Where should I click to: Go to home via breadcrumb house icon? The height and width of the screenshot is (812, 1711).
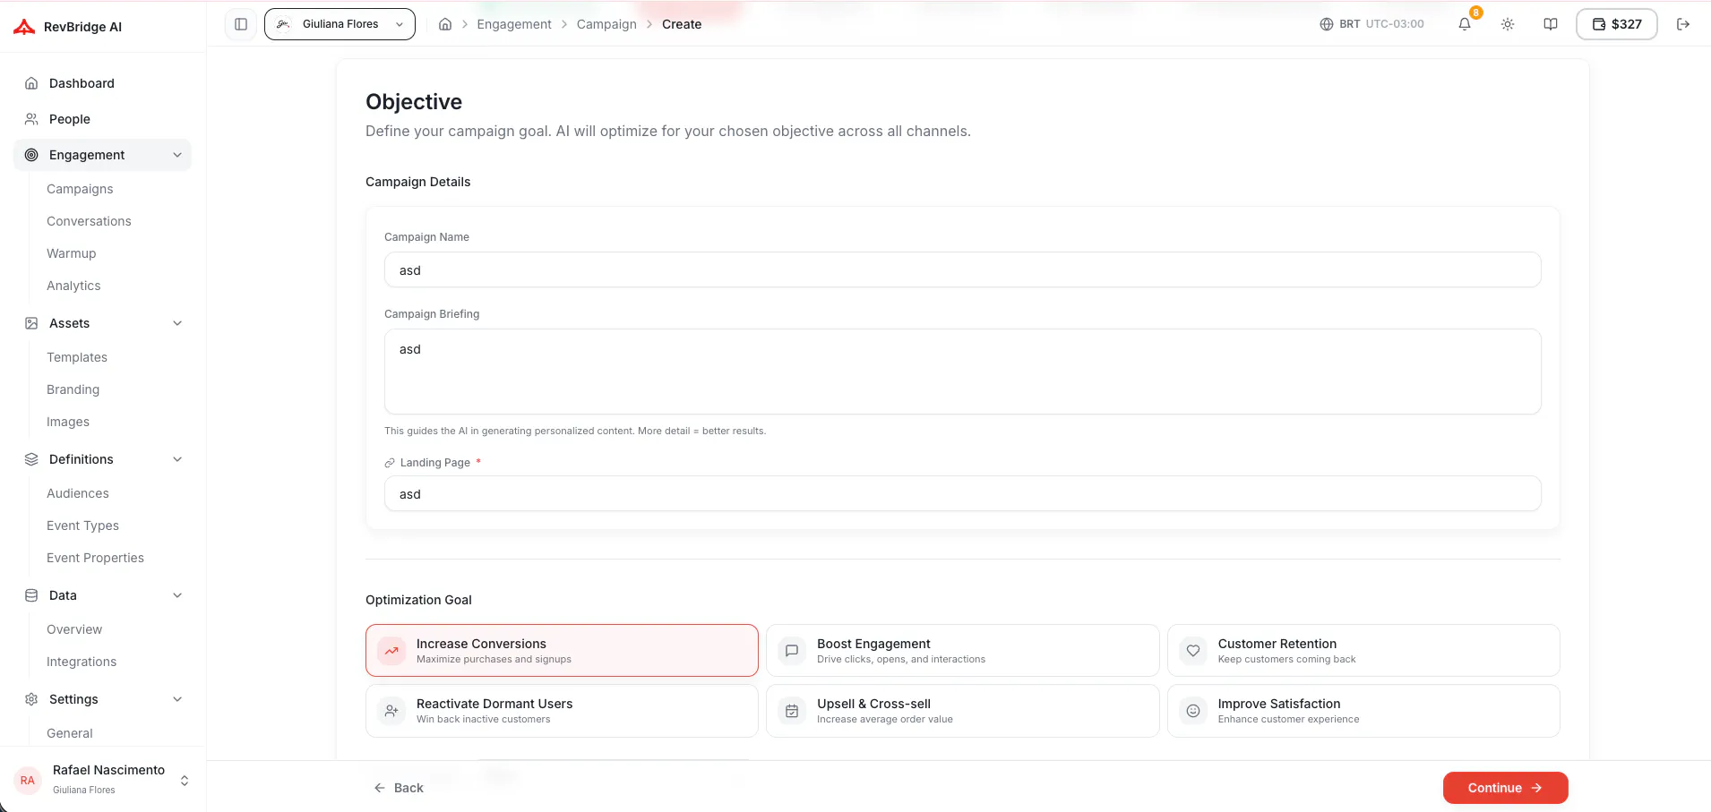(x=445, y=24)
